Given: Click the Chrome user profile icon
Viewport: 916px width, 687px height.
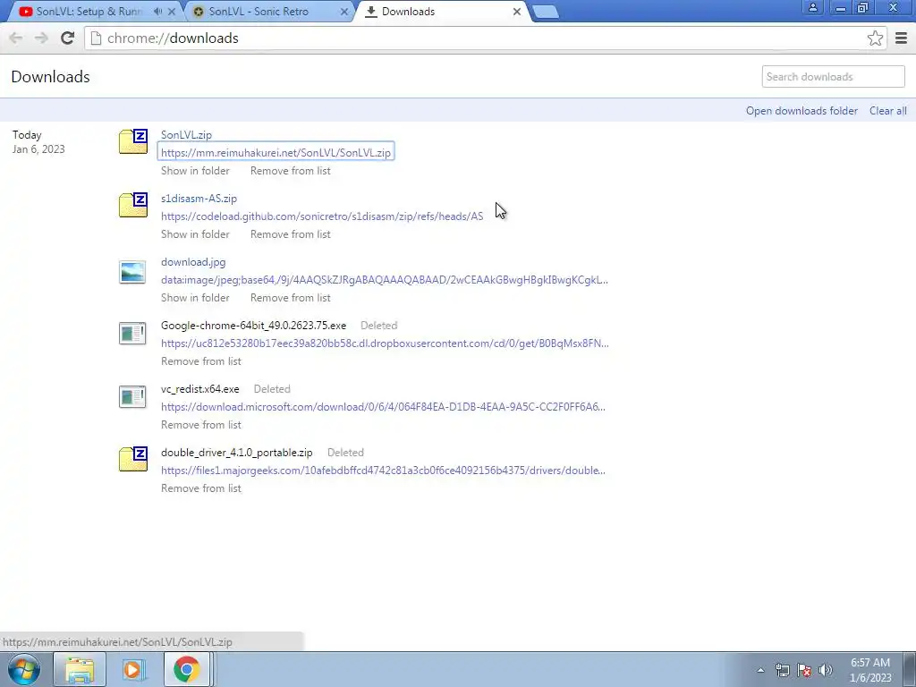Looking at the screenshot, I should click(x=812, y=7).
